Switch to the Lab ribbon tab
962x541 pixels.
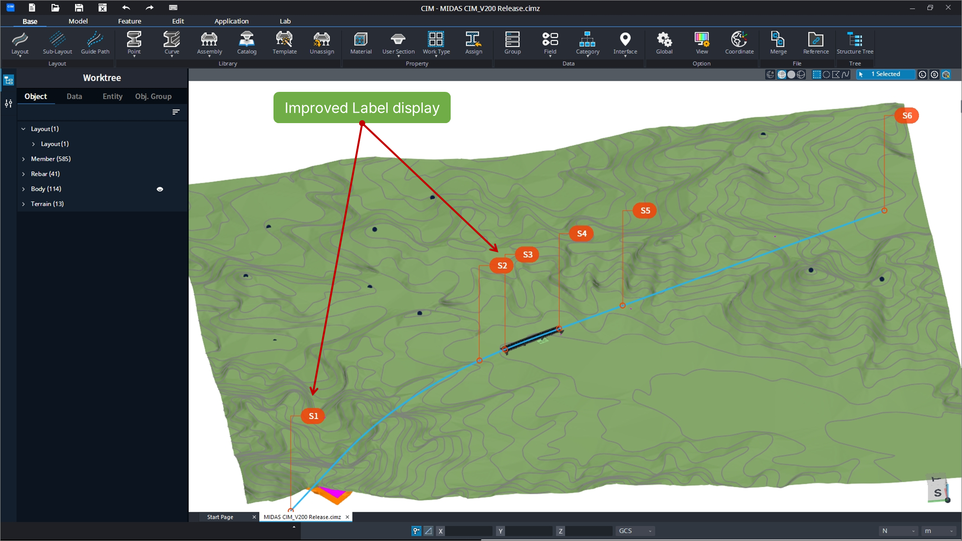pyautogui.click(x=285, y=21)
